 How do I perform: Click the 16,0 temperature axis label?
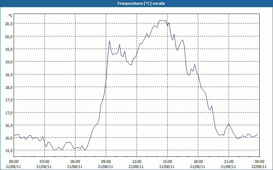click(9, 138)
